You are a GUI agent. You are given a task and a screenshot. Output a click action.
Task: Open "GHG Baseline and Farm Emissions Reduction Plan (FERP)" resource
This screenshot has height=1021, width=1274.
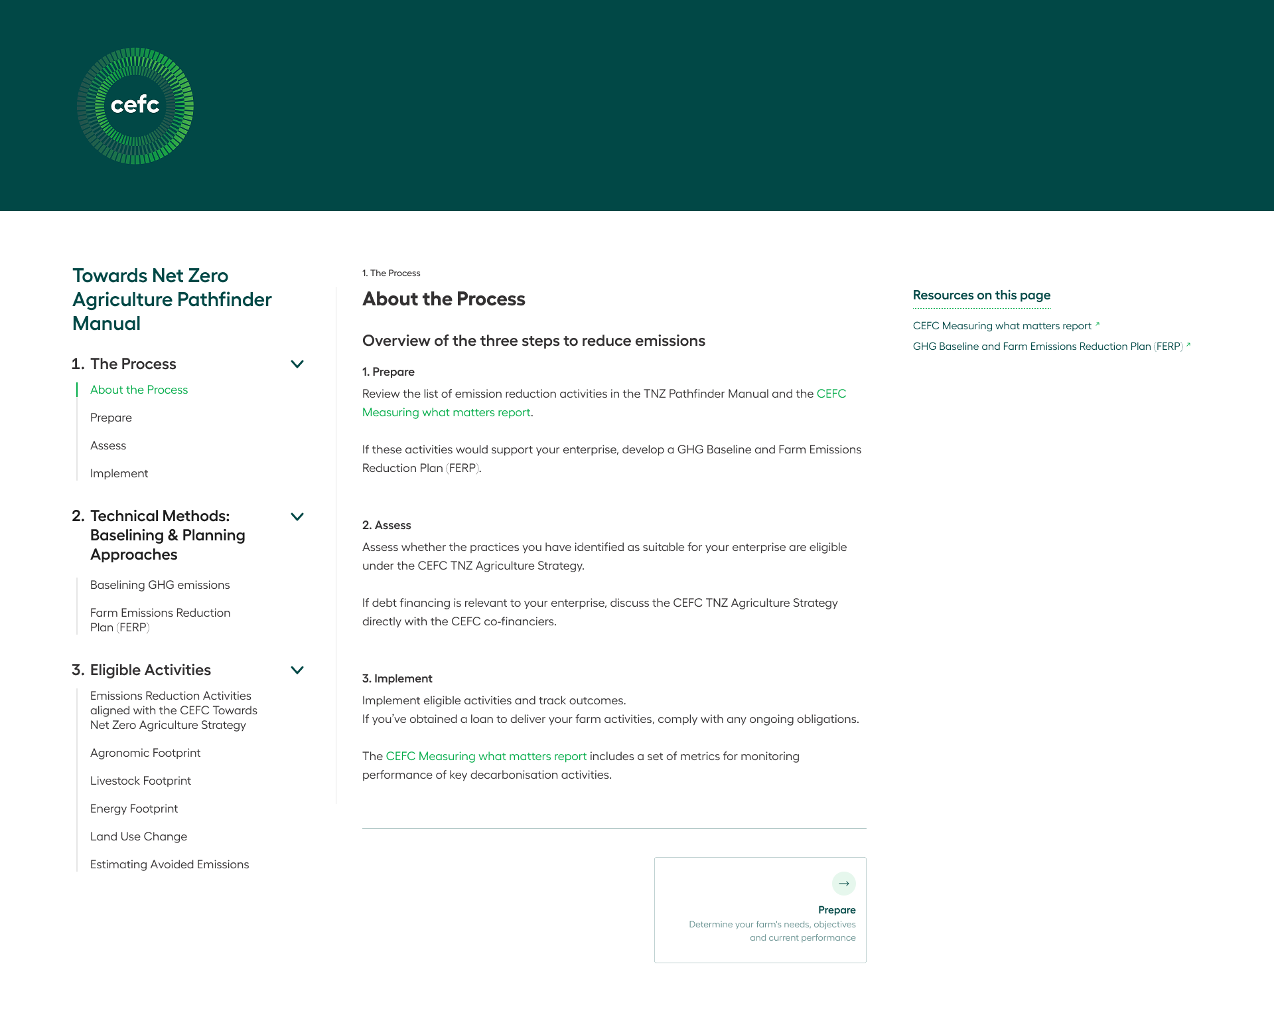pyautogui.click(x=1048, y=347)
